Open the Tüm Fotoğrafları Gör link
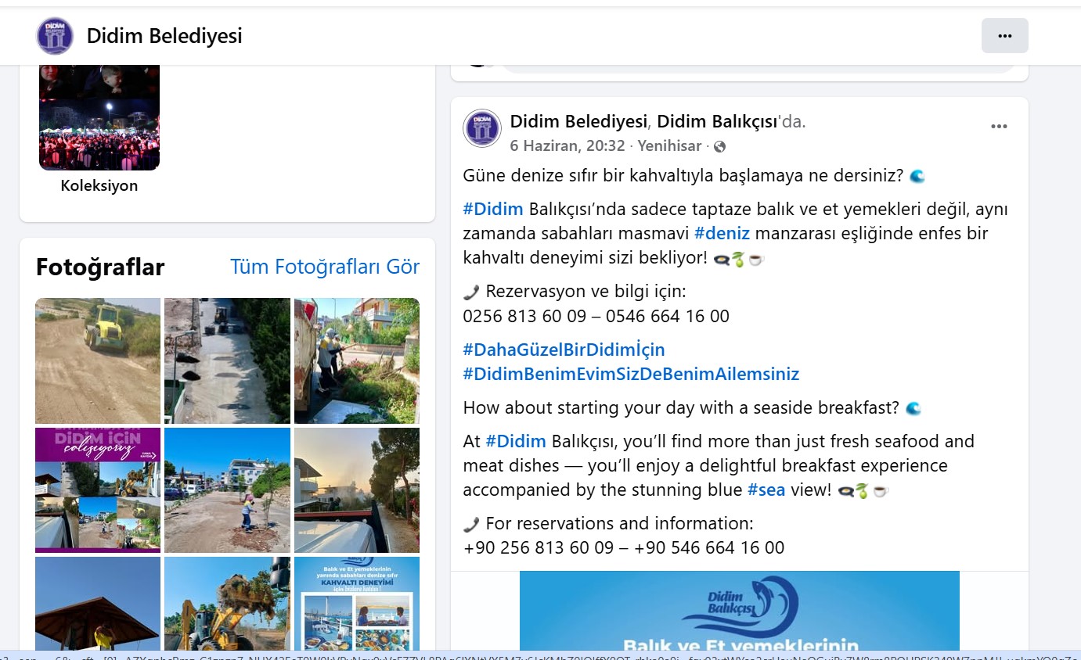Image resolution: width=1081 pixels, height=660 pixels. (x=325, y=267)
